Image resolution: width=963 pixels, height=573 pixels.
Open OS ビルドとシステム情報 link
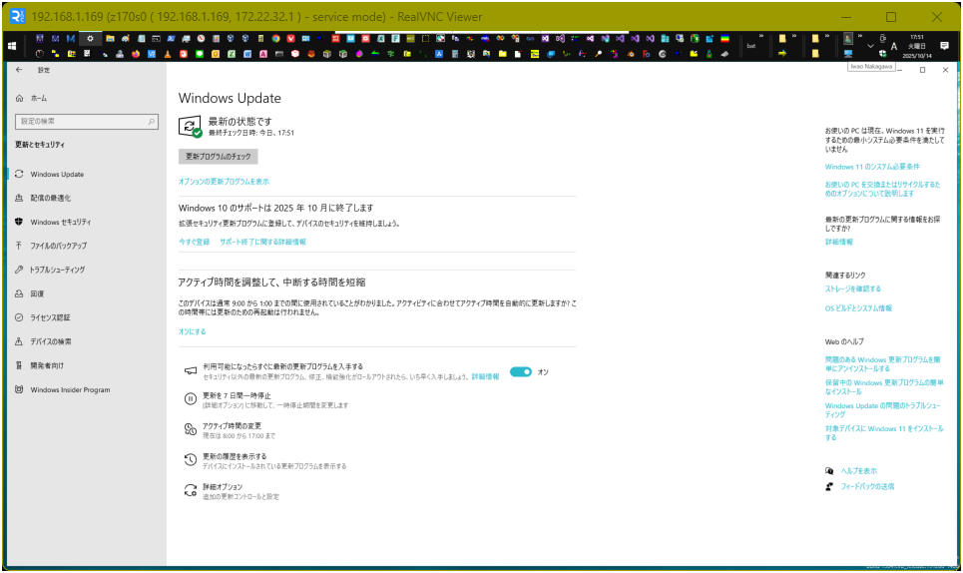click(x=858, y=308)
